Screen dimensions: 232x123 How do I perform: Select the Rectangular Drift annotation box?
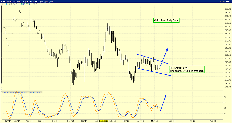click(186, 69)
